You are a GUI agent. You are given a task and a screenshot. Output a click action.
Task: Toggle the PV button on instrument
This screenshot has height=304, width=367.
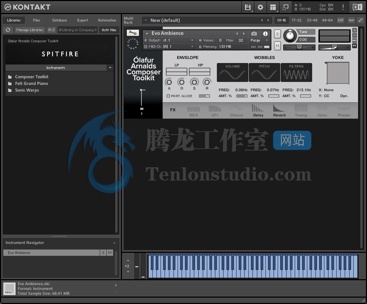point(355,46)
